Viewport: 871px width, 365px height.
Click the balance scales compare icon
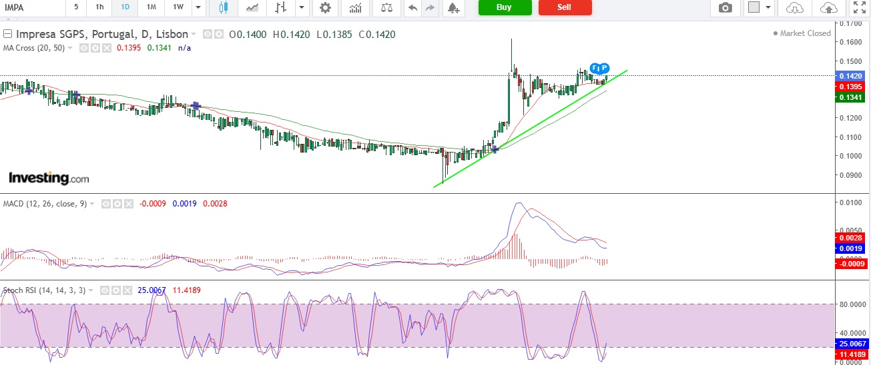pos(386,8)
